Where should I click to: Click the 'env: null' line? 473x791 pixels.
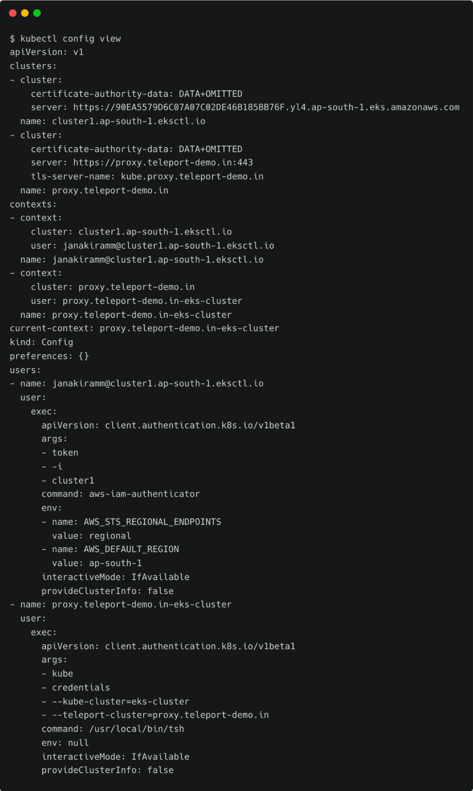[65, 743]
